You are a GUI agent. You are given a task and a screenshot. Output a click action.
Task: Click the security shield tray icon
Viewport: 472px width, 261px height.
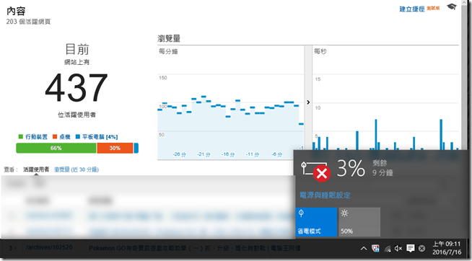pos(375,248)
